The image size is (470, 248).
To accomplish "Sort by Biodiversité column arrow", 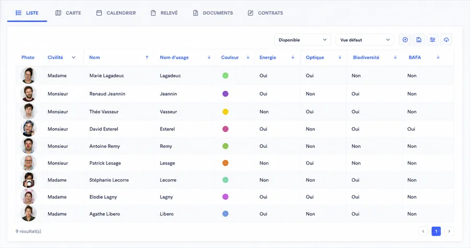I will [x=395, y=57].
